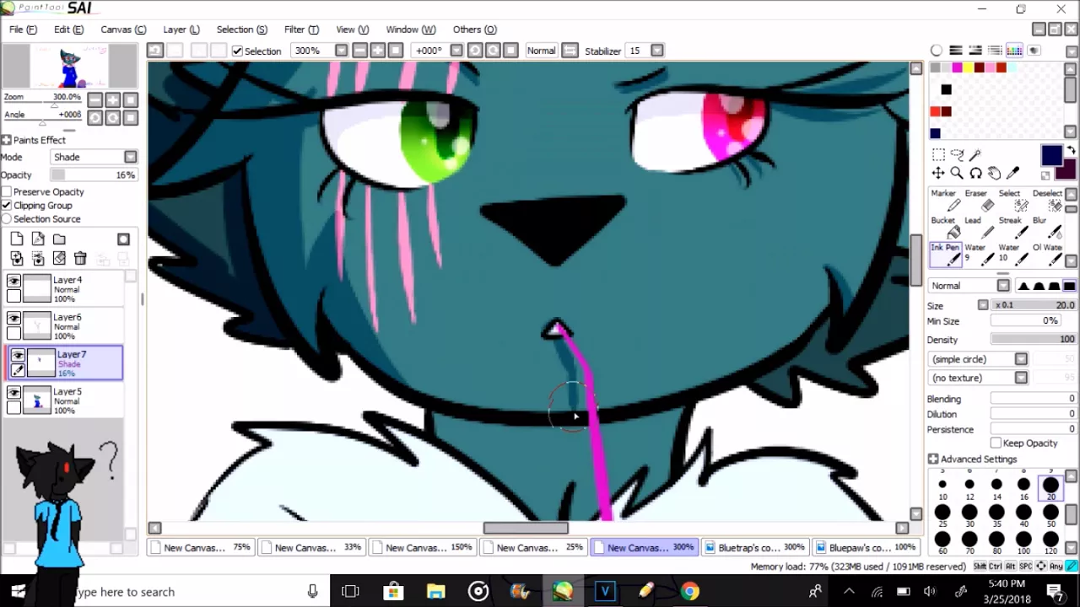The height and width of the screenshot is (607, 1080).
Task: Clear the current layer
Action: tap(59, 259)
